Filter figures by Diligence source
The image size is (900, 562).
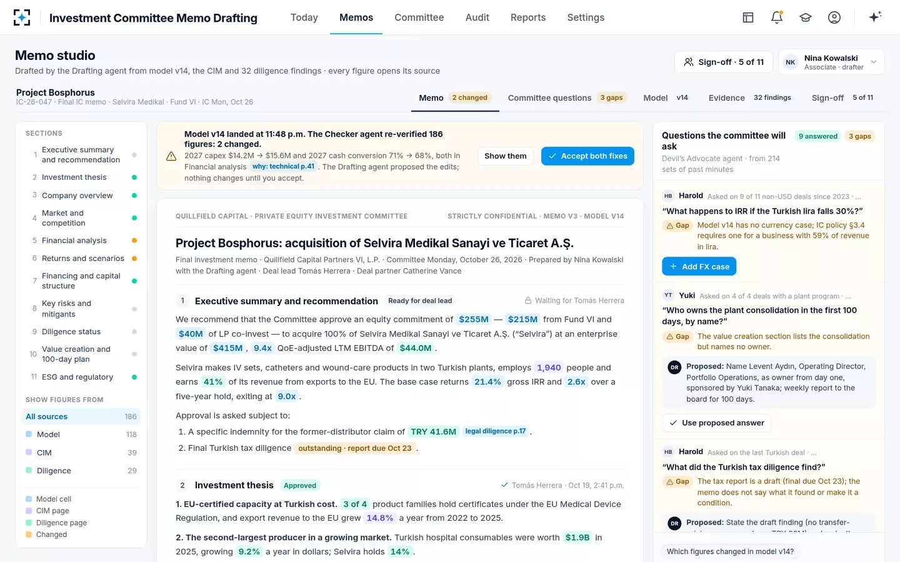pos(81,471)
